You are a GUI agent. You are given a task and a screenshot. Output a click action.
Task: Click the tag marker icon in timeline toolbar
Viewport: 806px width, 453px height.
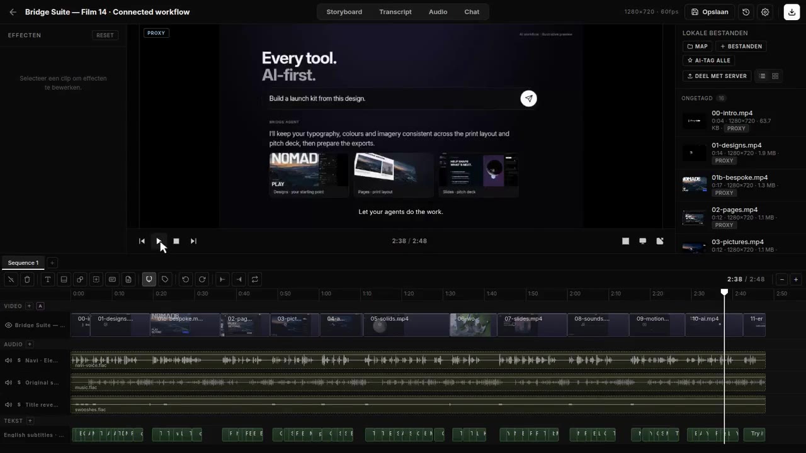[x=165, y=279]
